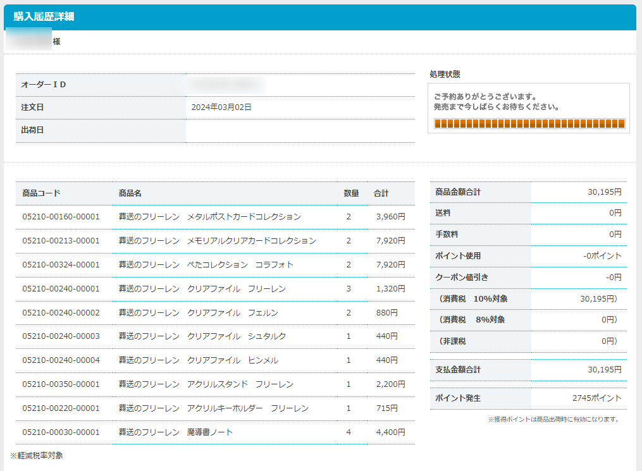642x471 pixels.
Task: Click the order date 2024年03月02日
Action: tap(221, 107)
